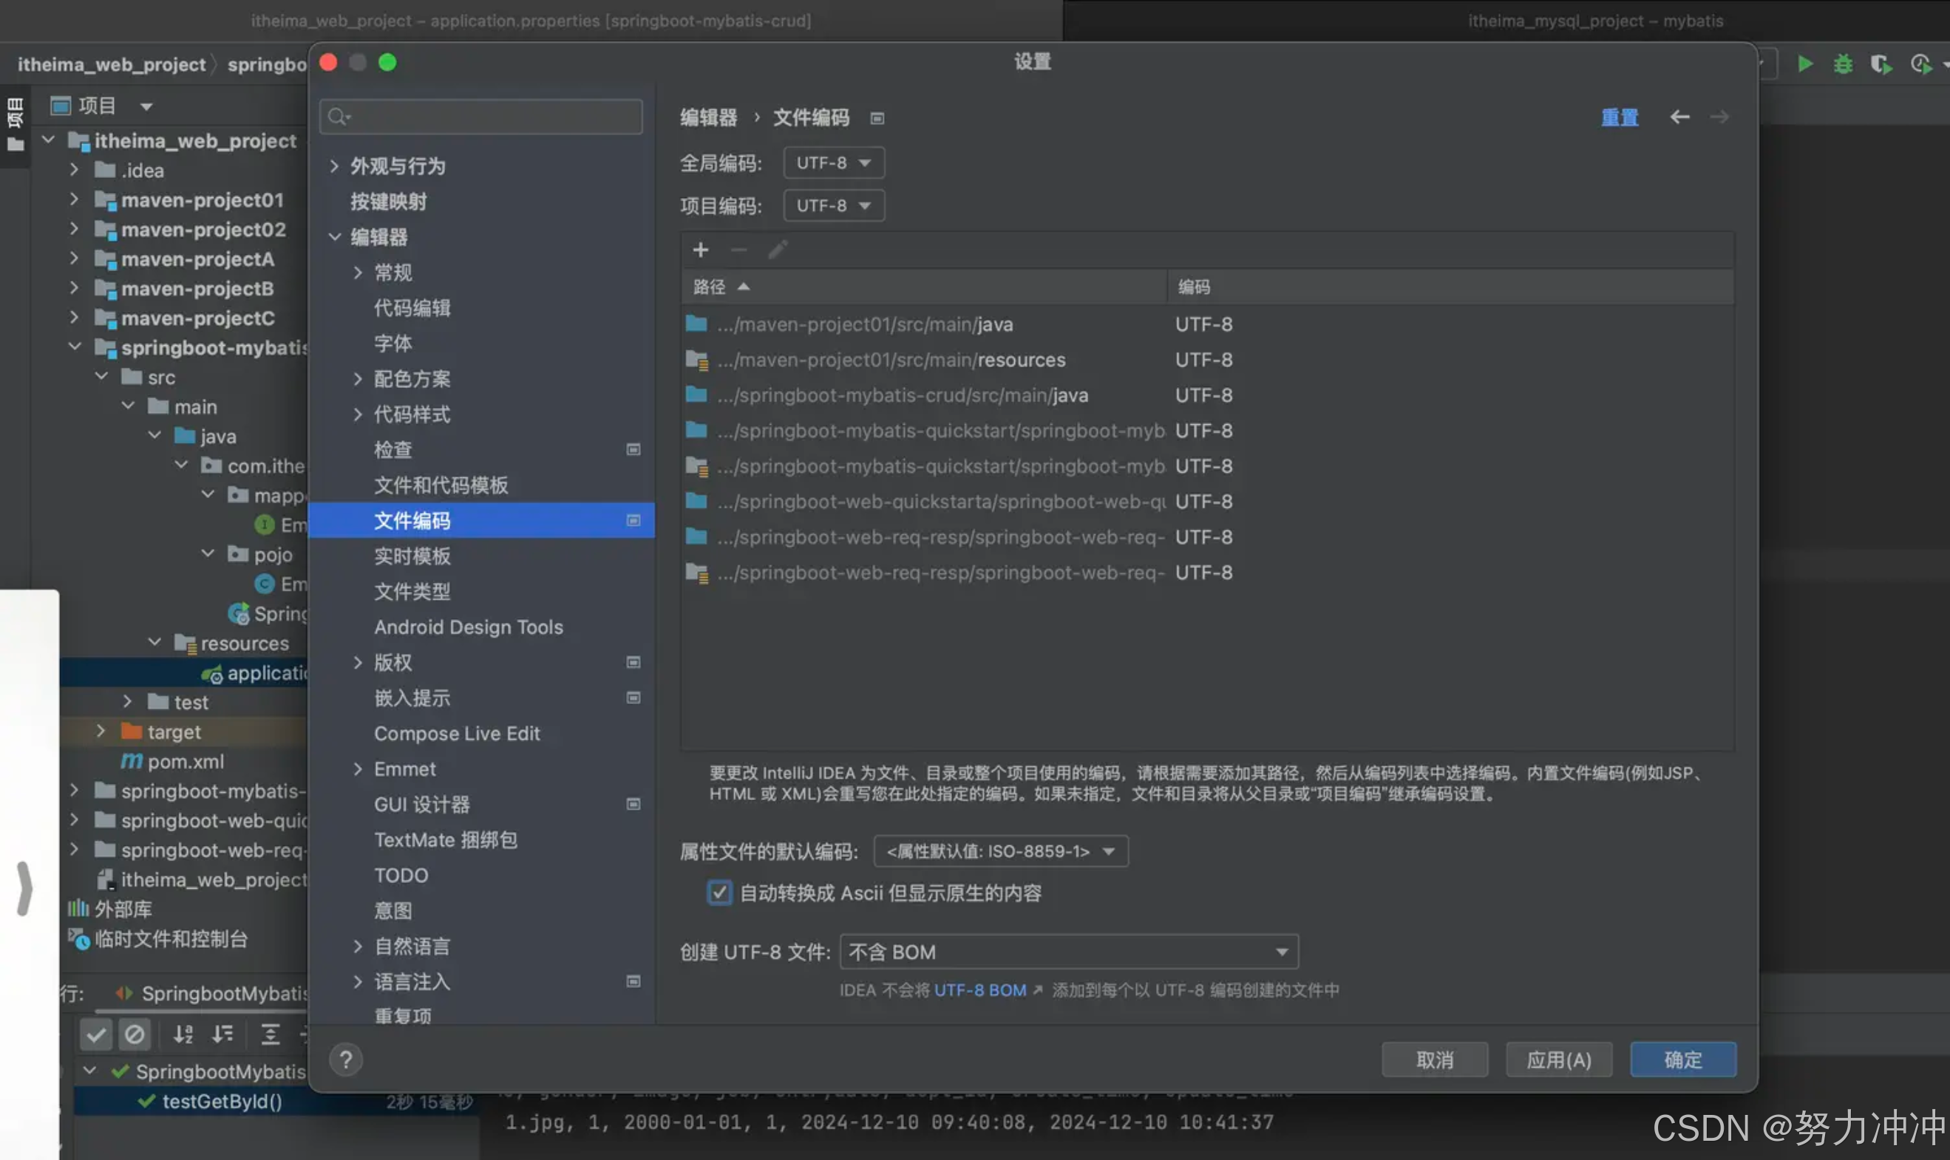This screenshot has width=1950, height=1160.
Task: Click the 确定 button
Action: [x=1682, y=1060]
